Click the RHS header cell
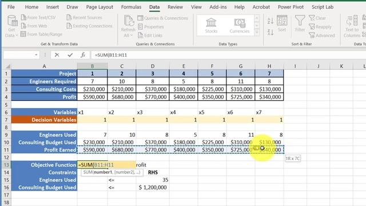The height and width of the screenshot is (206, 366). click(x=153, y=172)
